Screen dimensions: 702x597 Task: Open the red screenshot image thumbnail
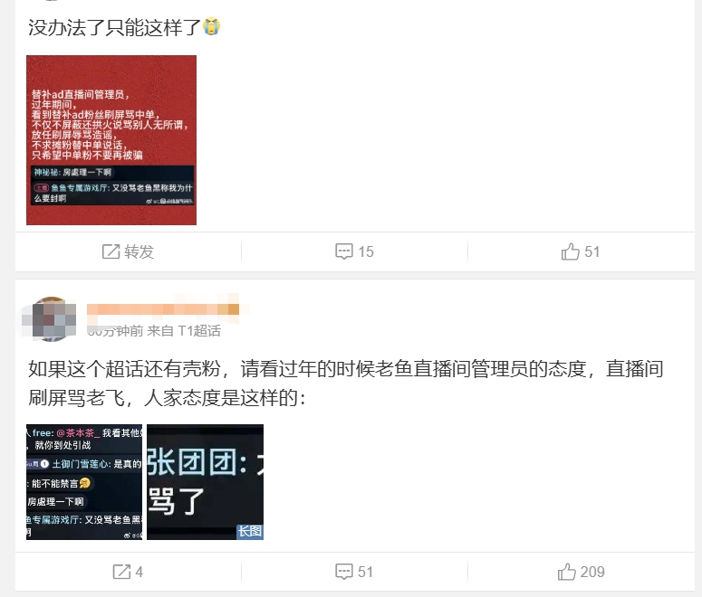[111, 140]
